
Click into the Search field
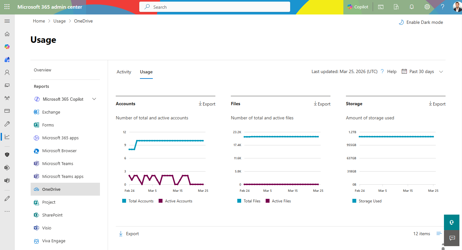click(x=214, y=7)
